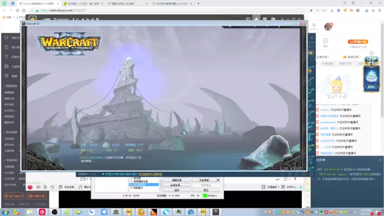Open the equalizer mixer icon in streamer toolbar
Viewport: 384px width, 216px height.
tap(52, 187)
